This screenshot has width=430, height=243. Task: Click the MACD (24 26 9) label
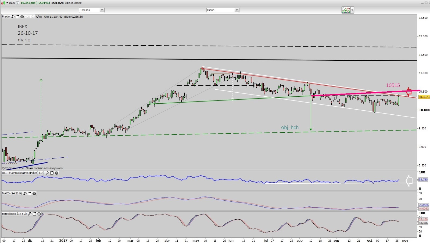pos(12,193)
